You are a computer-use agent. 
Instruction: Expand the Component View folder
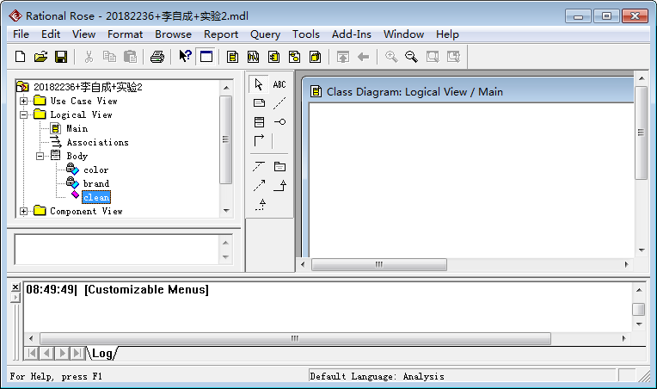click(23, 211)
